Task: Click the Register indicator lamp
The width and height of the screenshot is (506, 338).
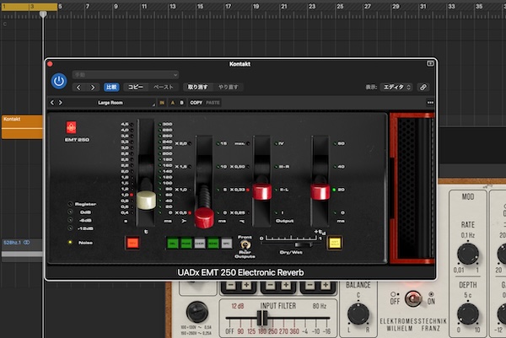Action: [x=70, y=204]
